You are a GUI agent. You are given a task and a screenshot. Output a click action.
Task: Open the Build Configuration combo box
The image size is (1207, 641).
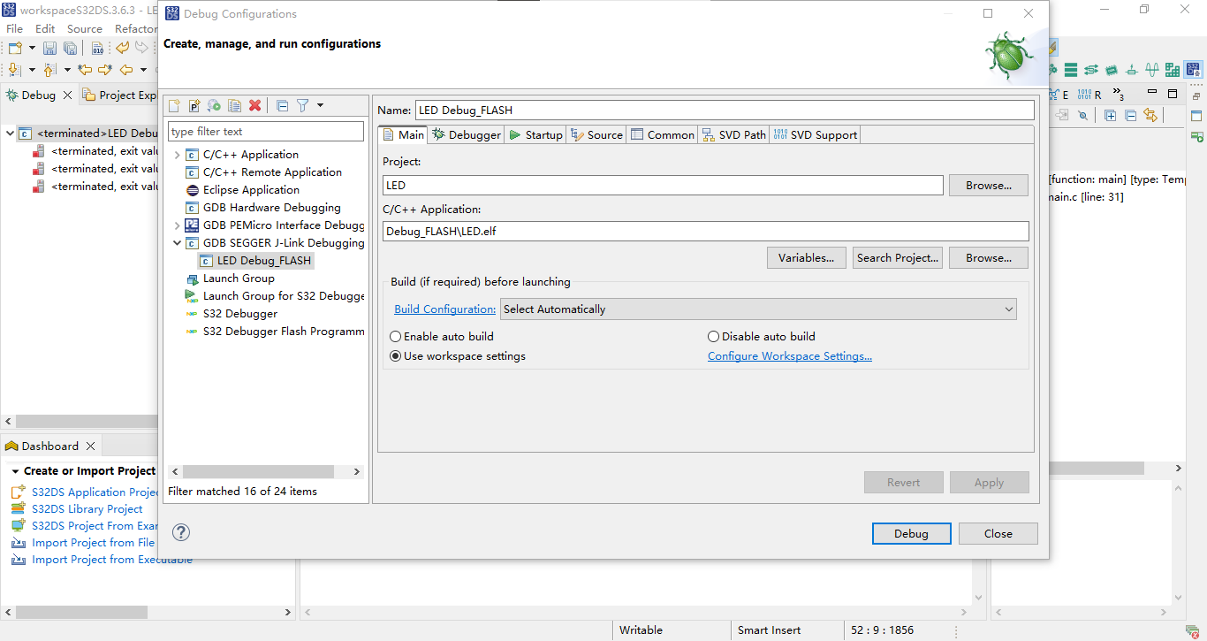(x=758, y=309)
